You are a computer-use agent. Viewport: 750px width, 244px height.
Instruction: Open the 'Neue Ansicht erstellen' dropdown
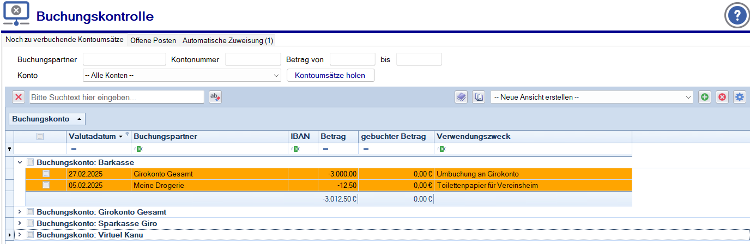[592, 97]
